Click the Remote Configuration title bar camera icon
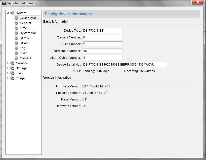The height and width of the screenshot is (160, 206). [x=4, y=3]
